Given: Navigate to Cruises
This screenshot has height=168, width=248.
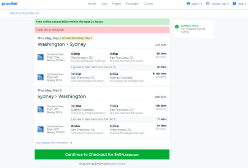Looking at the screenshot, I should (x=148, y=4).
